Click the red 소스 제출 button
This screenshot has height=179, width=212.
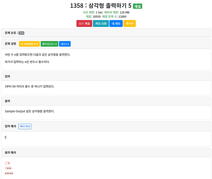pos(84,24)
